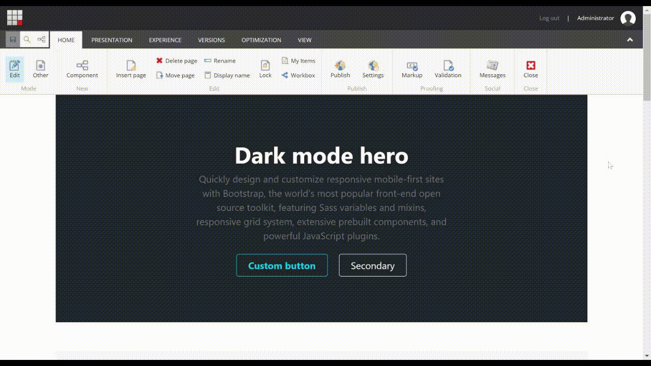The width and height of the screenshot is (651, 366).
Task: Run Markup proofing
Action: point(412,69)
